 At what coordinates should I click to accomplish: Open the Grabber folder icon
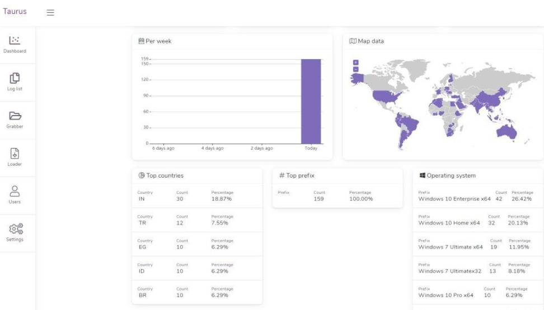pos(15,116)
